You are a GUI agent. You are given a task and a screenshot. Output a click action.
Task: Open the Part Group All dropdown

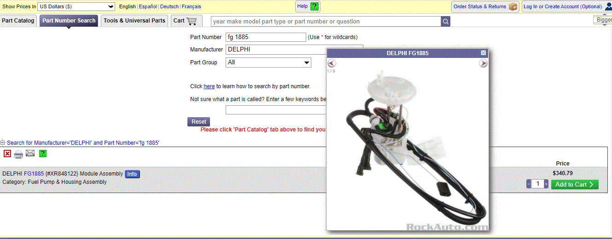pyautogui.click(x=268, y=63)
